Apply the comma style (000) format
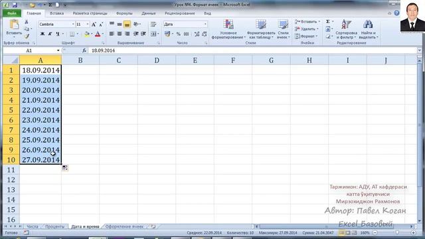This screenshot has width=425, height=239. pos(187,34)
